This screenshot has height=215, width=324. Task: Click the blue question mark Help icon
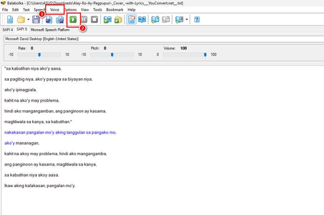pyautogui.click(x=197, y=19)
